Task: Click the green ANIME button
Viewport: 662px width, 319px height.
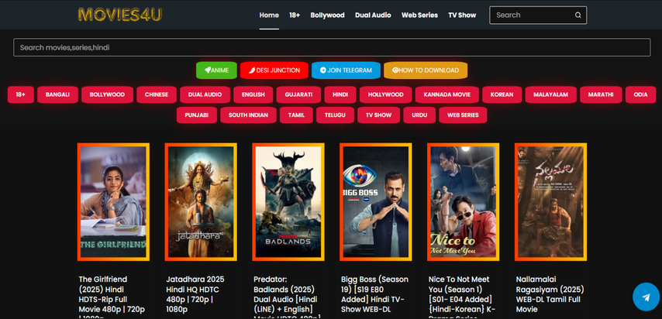Action: (x=216, y=70)
